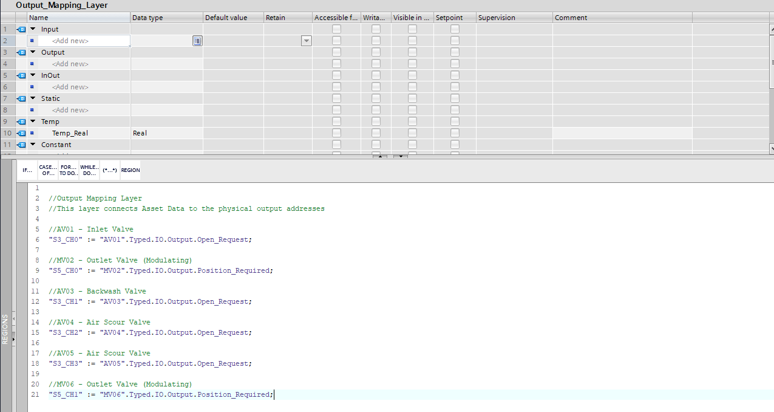Click <Add new> under the Output section
This screenshot has height=412, width=774.
click(x=70, y=64)
